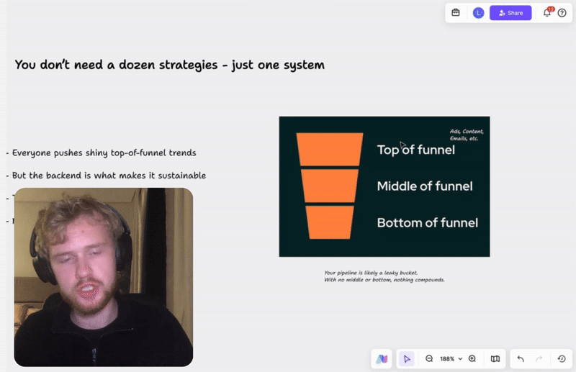
Task: Click the leaky bucket caption text
Action: click(x=384, y=276)
